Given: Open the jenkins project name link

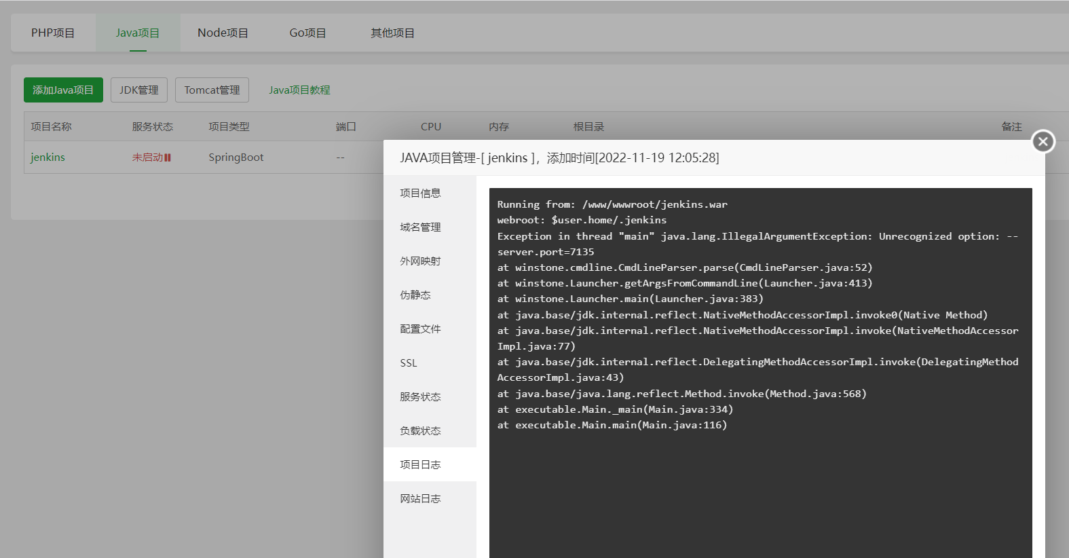Looking at the screenshot, I should tap(48, 157).
